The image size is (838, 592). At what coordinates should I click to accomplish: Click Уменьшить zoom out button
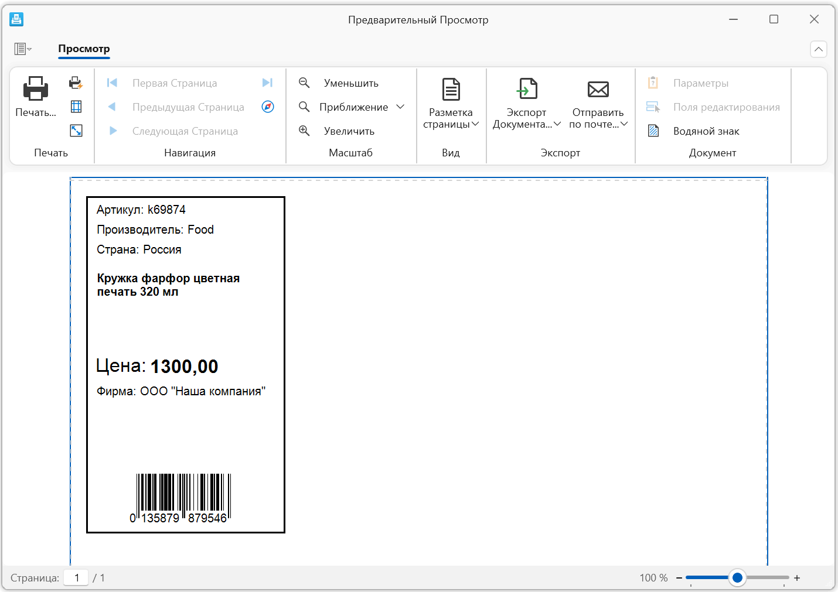(x=351, y=83)
